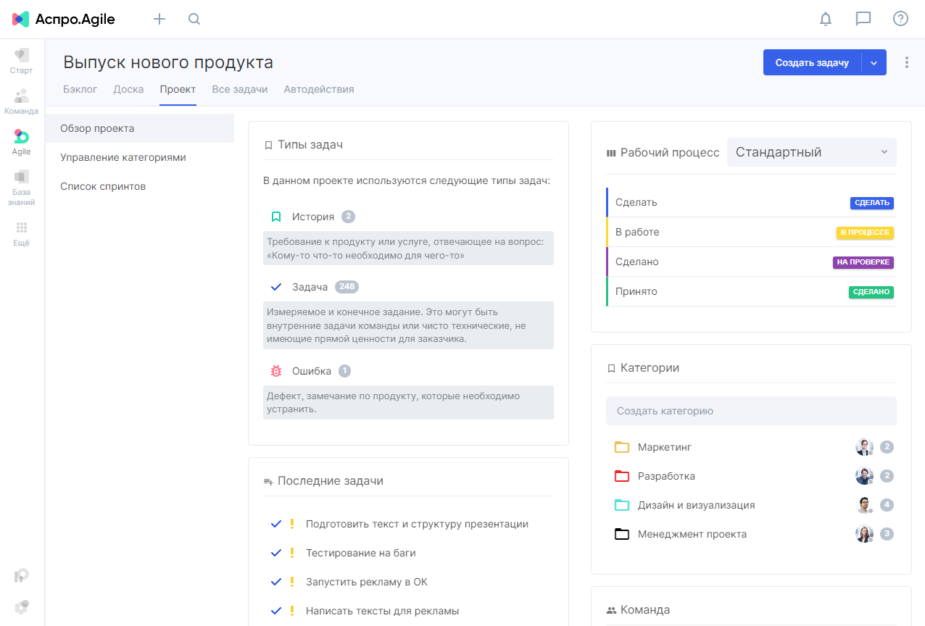Toggle checkmark of Тестирование на баги task

(275, 553)
